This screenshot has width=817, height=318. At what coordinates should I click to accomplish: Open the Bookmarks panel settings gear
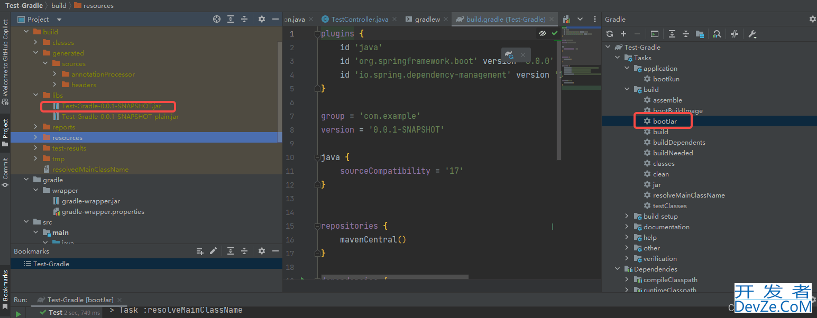[x=261, y=251]
